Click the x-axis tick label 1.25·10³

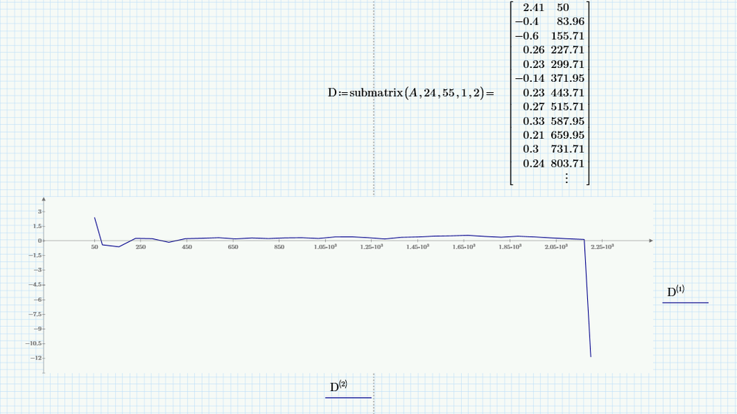pyautogui.click(x=371, y=246)
